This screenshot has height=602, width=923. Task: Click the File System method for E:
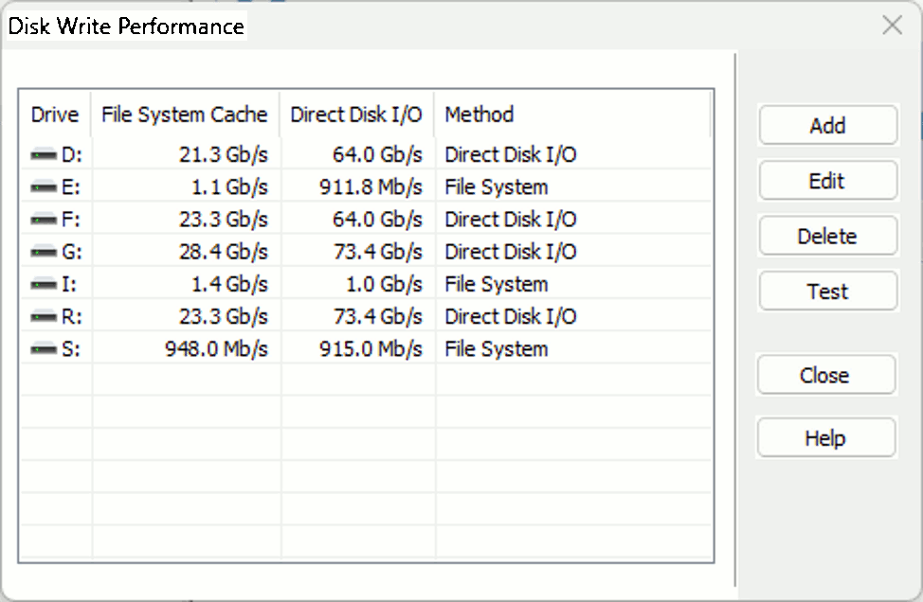pyautogui.click(x=497, y=187)
